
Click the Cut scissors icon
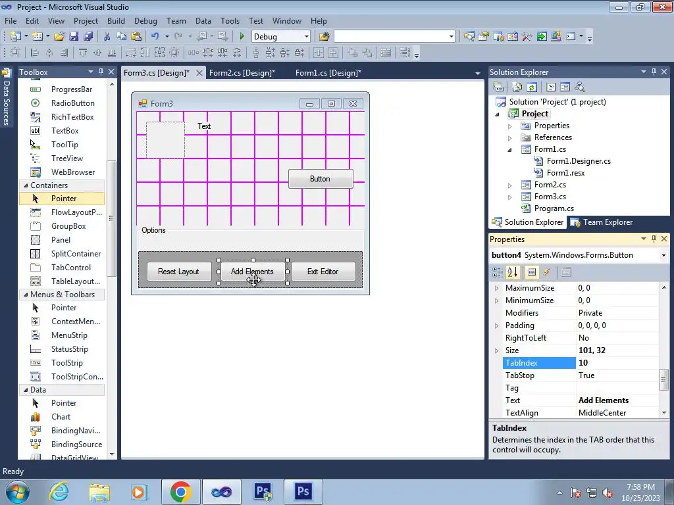(x=107, y=37)
